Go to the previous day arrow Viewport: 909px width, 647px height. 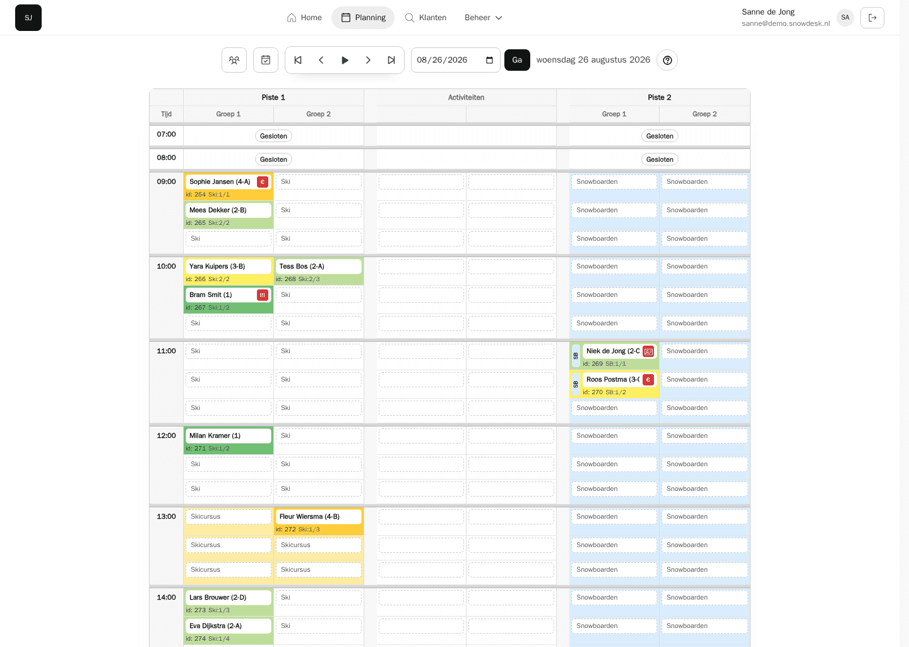tap(321, 60)
